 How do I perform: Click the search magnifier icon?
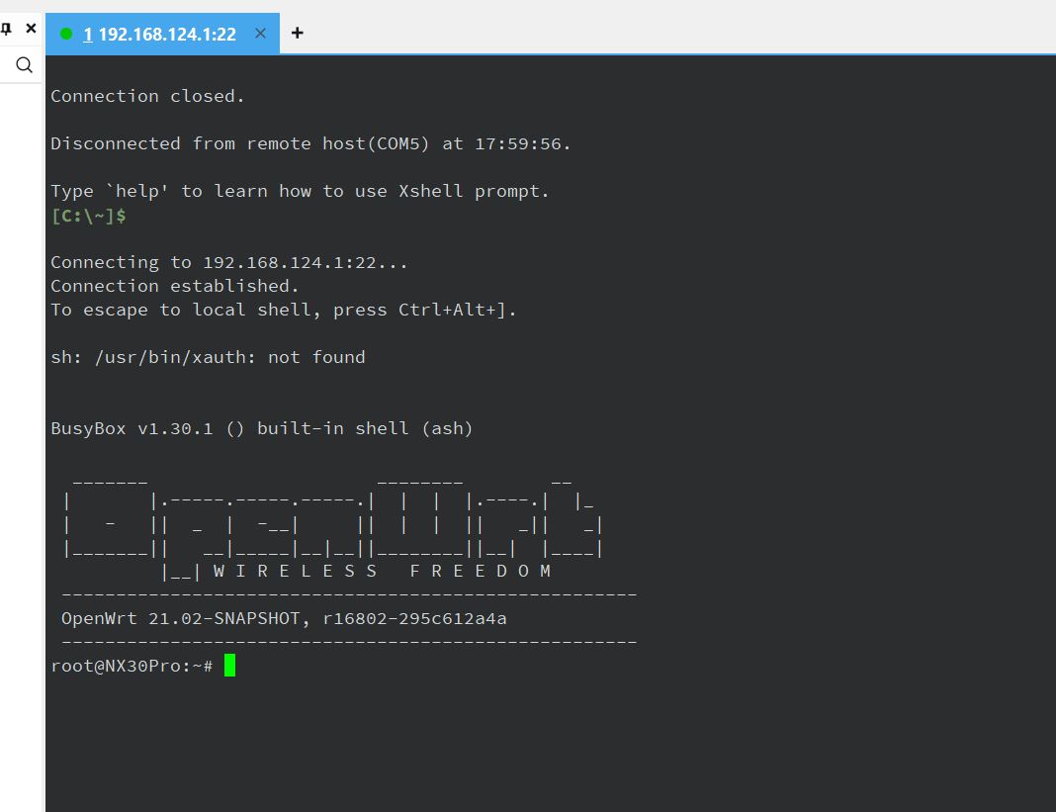pos(25,65)
